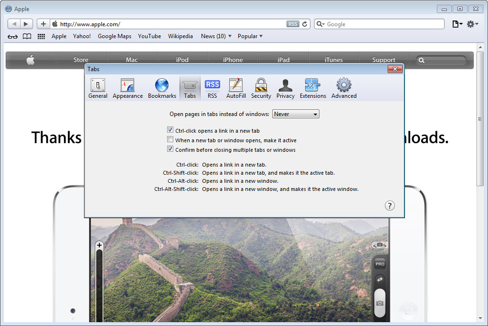Open Mac in Apple site navigation
This screenshot has height=326, width=488.
[x=132, y=60]
